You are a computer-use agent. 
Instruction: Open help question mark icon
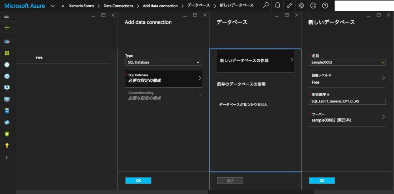click(x=325, y=5)
